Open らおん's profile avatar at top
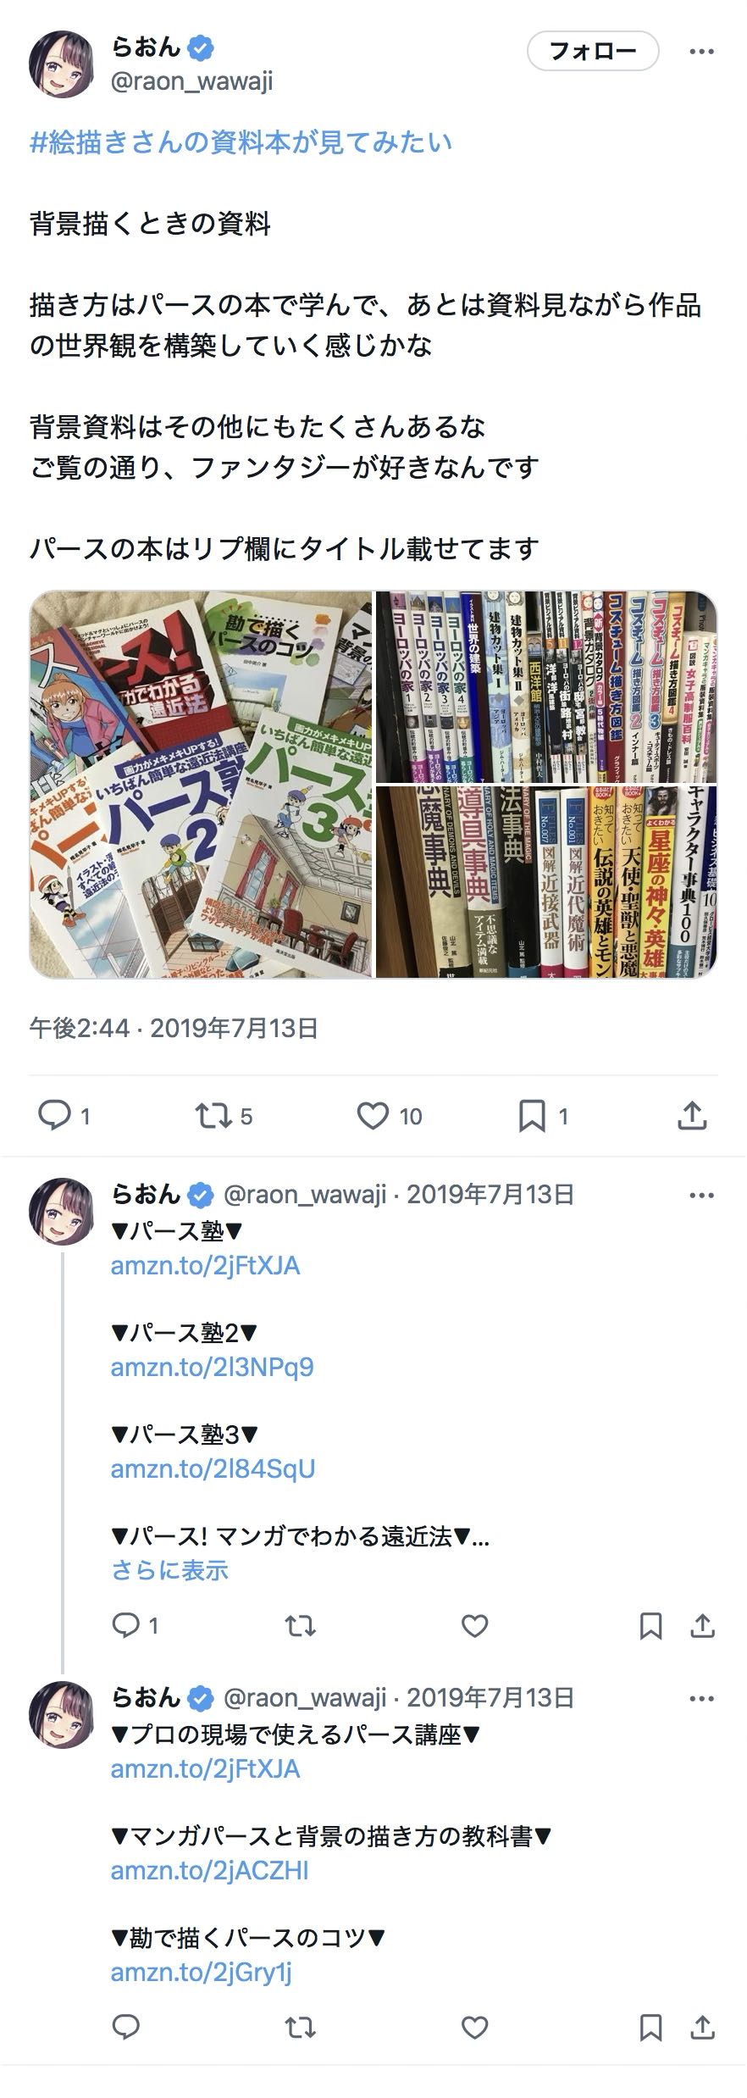The width and height of the screenshot is (747, 2098). (61, 64)
